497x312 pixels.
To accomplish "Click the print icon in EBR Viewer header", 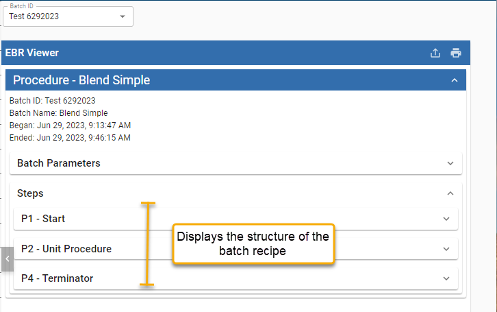I will (456, 53).
